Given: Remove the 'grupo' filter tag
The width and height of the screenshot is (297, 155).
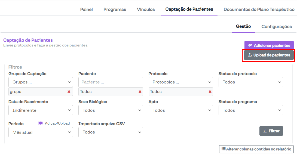Looking at the screenshot, I should click(x=69, y=92).
